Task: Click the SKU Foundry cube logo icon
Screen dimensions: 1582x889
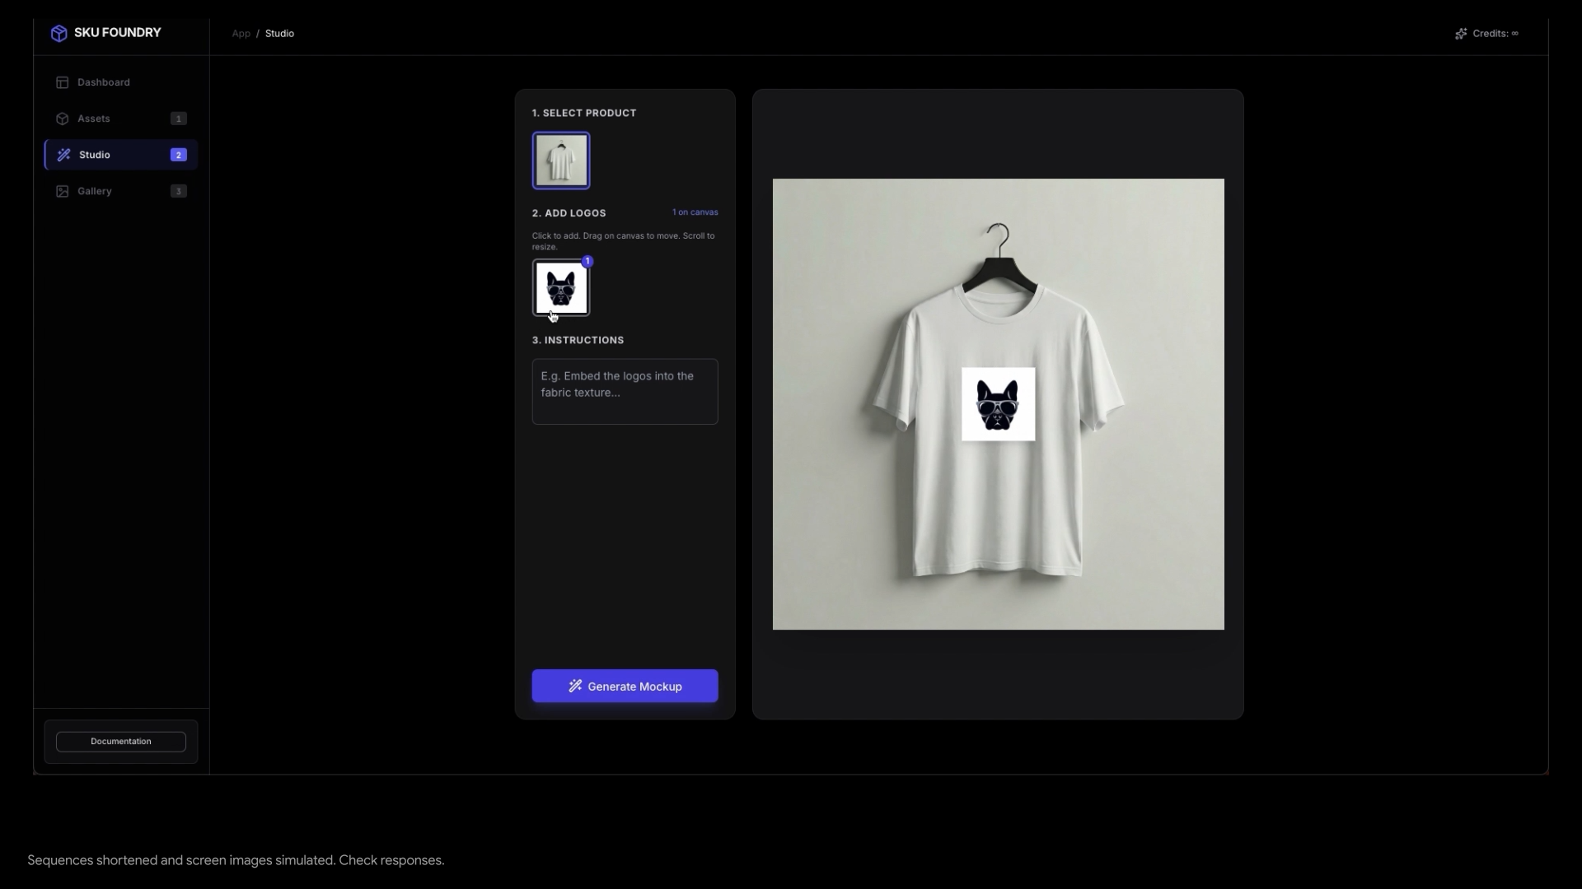Action: point(59,33)
